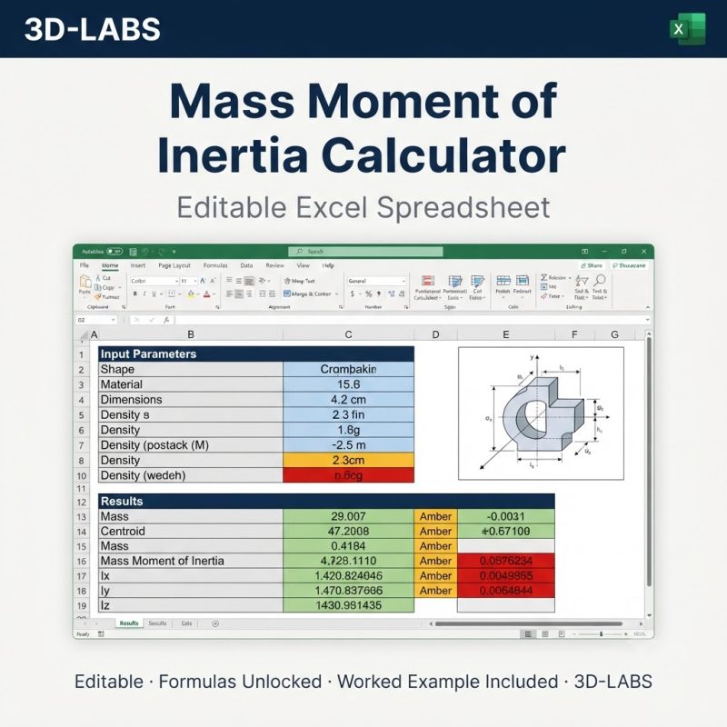Viewport: 727px width, 727px height.
Task: Click the AutoSum sigma icon
Action: click(x=544, y=277)
